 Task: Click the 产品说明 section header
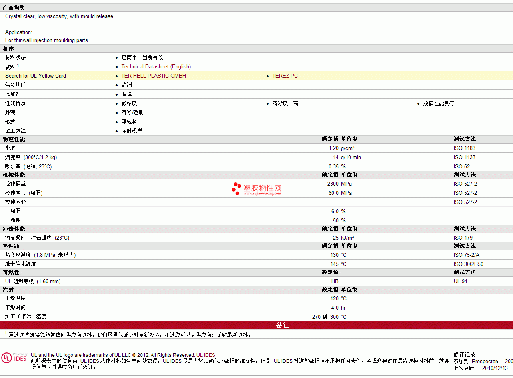tap(14, 8)
